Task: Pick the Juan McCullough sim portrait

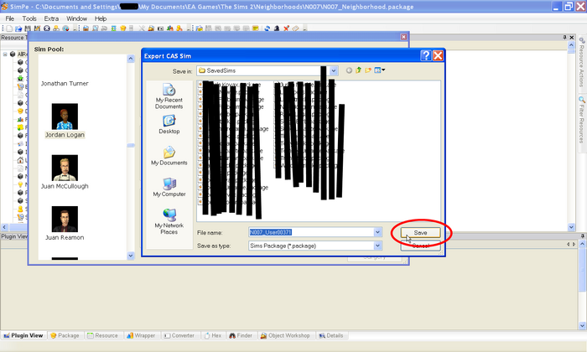Action: coord(65,168)
